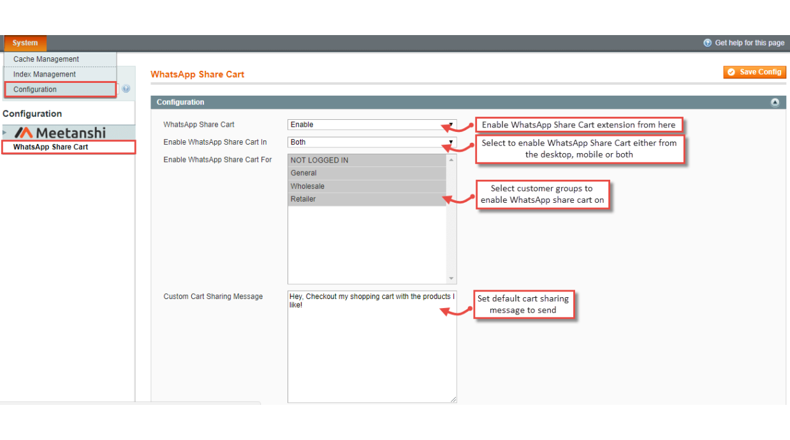Select Retailer customer group

click(x=367, y=200)
